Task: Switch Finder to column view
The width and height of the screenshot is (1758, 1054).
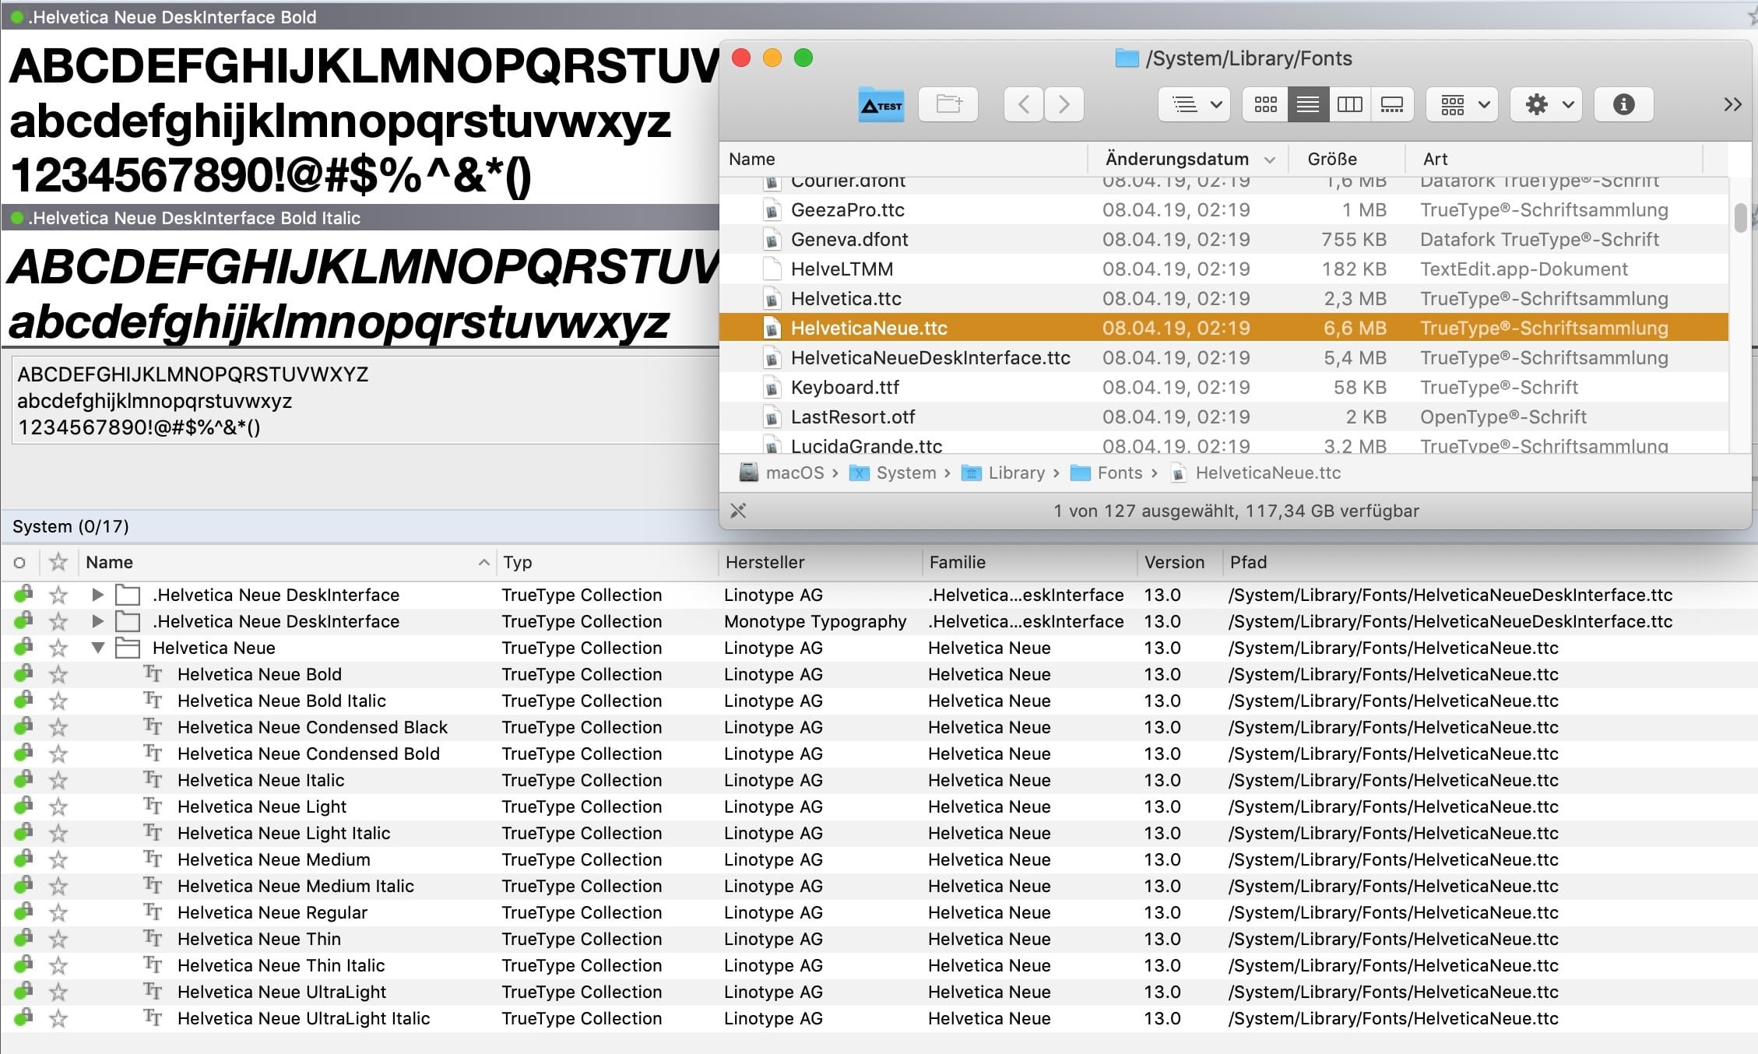Action: [x=1349, y=104]
